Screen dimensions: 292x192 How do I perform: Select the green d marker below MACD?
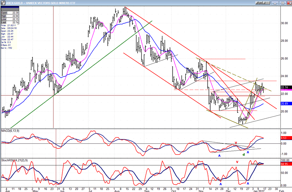(x=243, y=155)
